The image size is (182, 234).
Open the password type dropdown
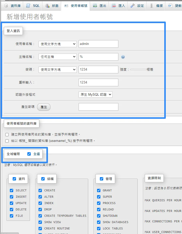pyautogui.click(x=58, y=70)
